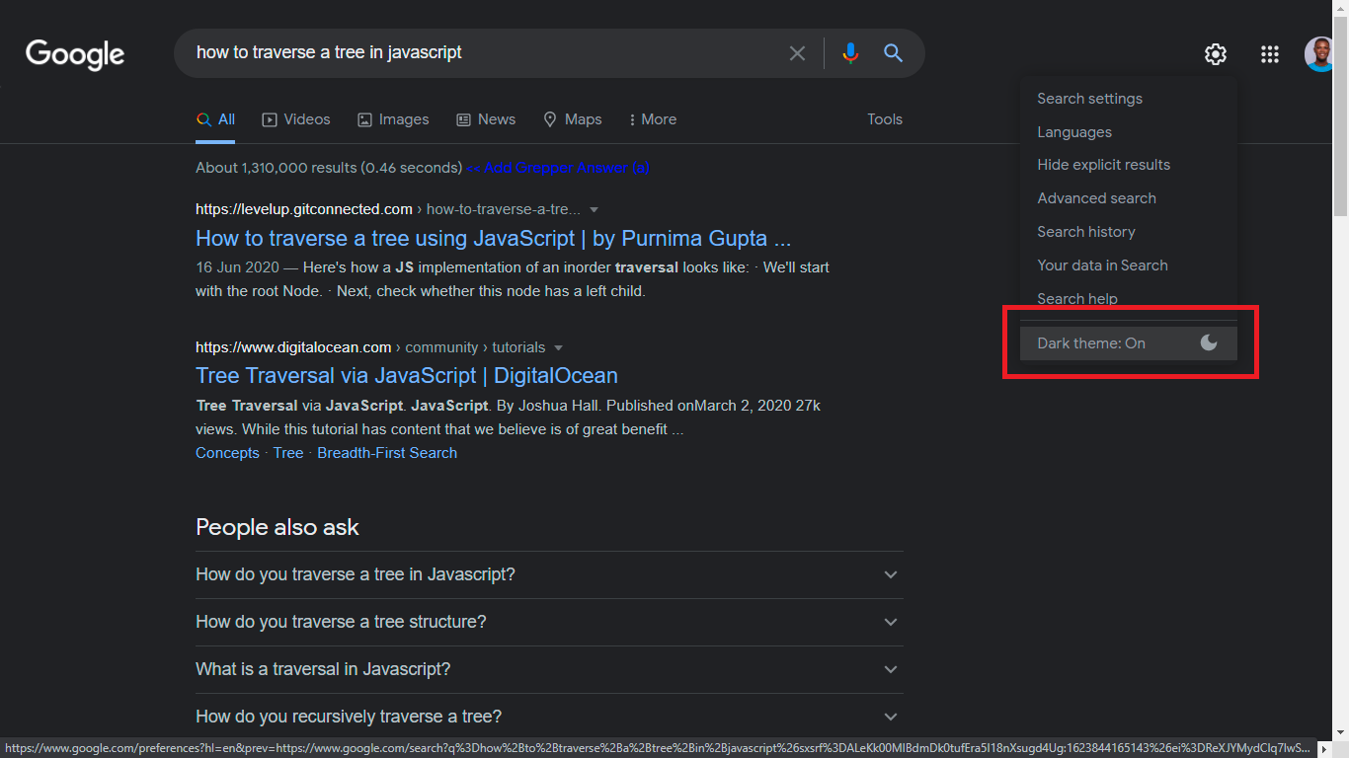Click the Add Grepper Answer link

(558, 168)
